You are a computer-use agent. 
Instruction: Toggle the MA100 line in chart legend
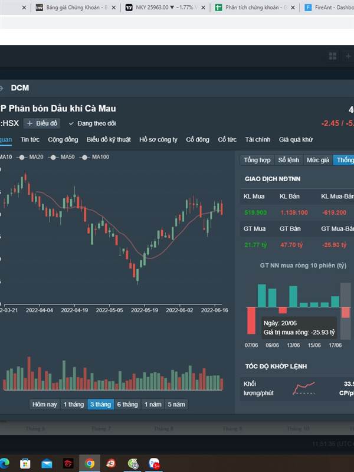tap(94, 157)
